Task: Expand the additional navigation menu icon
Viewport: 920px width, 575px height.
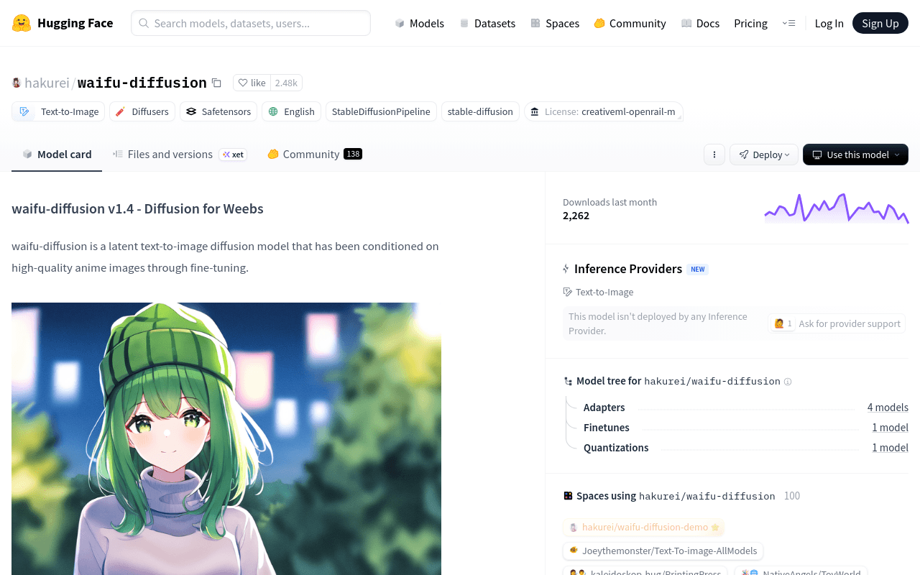Action: click(x=788, y=23)
